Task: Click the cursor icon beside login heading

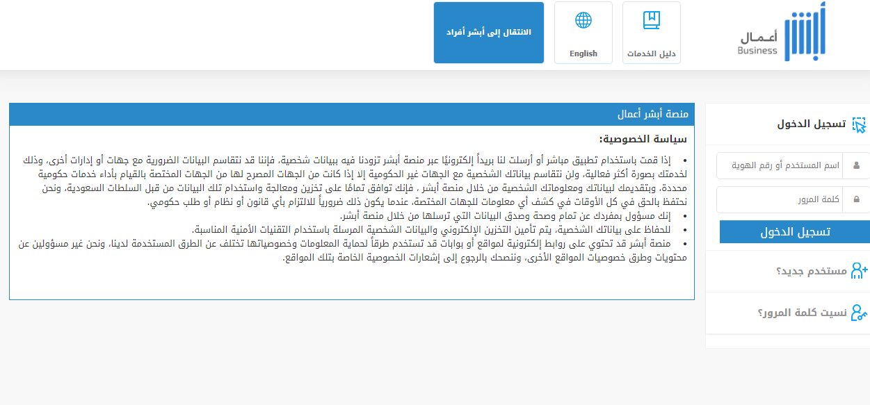Action: pyautogui.click(x=860, y=125)
